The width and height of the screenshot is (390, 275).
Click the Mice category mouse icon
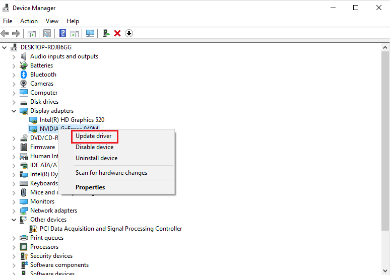[x=24, y=192]
